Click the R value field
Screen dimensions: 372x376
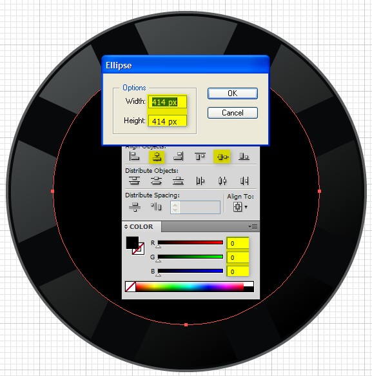pos(238,243)
